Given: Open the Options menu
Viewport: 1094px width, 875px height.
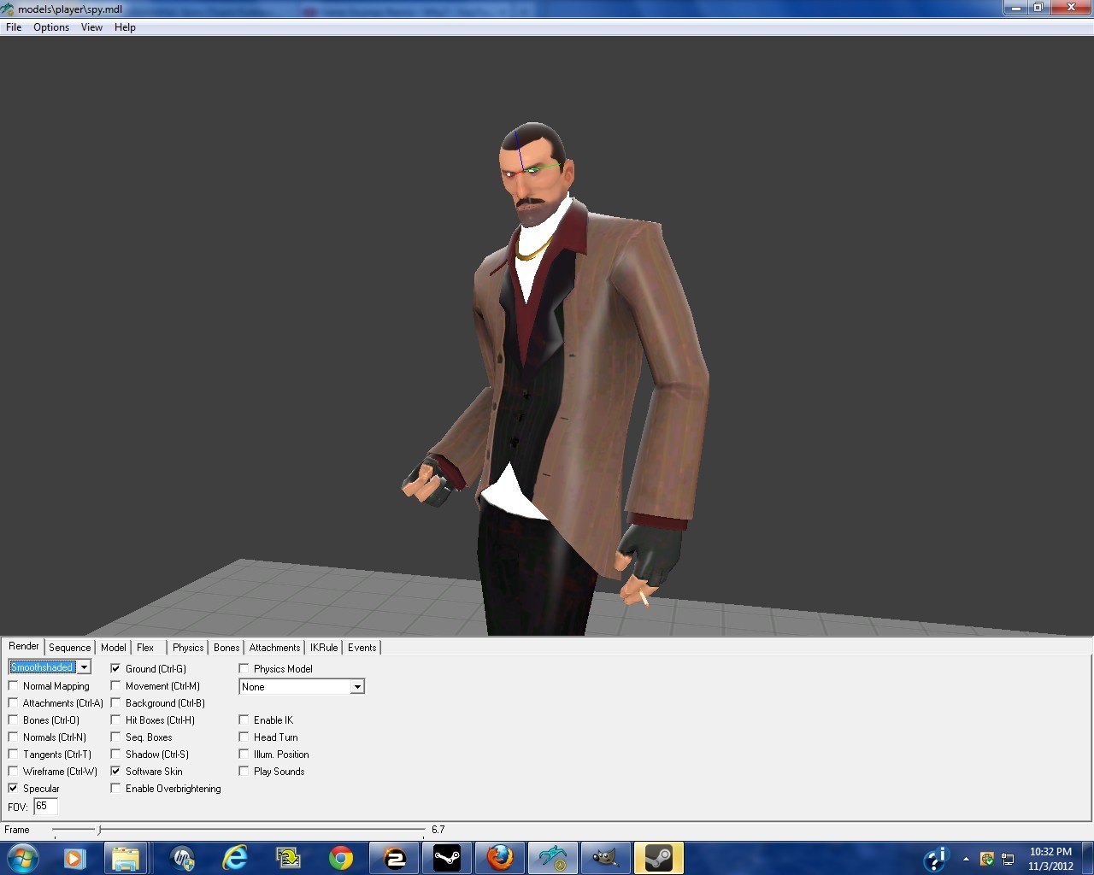Looking at the screenshot, I should (51, 27).
